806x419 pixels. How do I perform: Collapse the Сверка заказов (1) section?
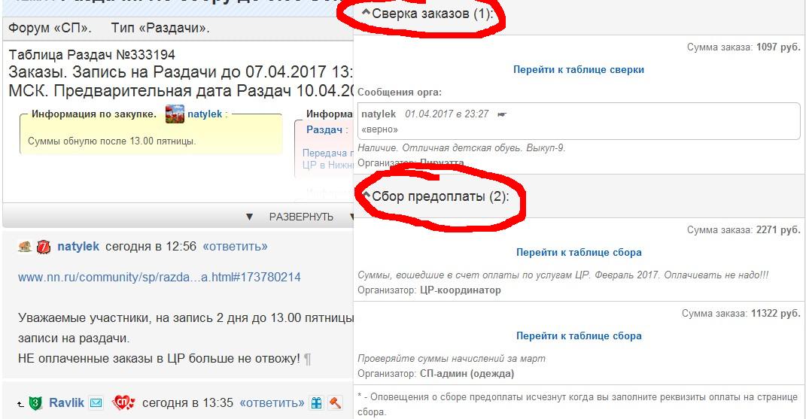click(427, 14)
